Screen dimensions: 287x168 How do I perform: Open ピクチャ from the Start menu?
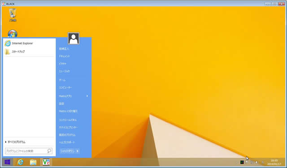coord(63,64)
